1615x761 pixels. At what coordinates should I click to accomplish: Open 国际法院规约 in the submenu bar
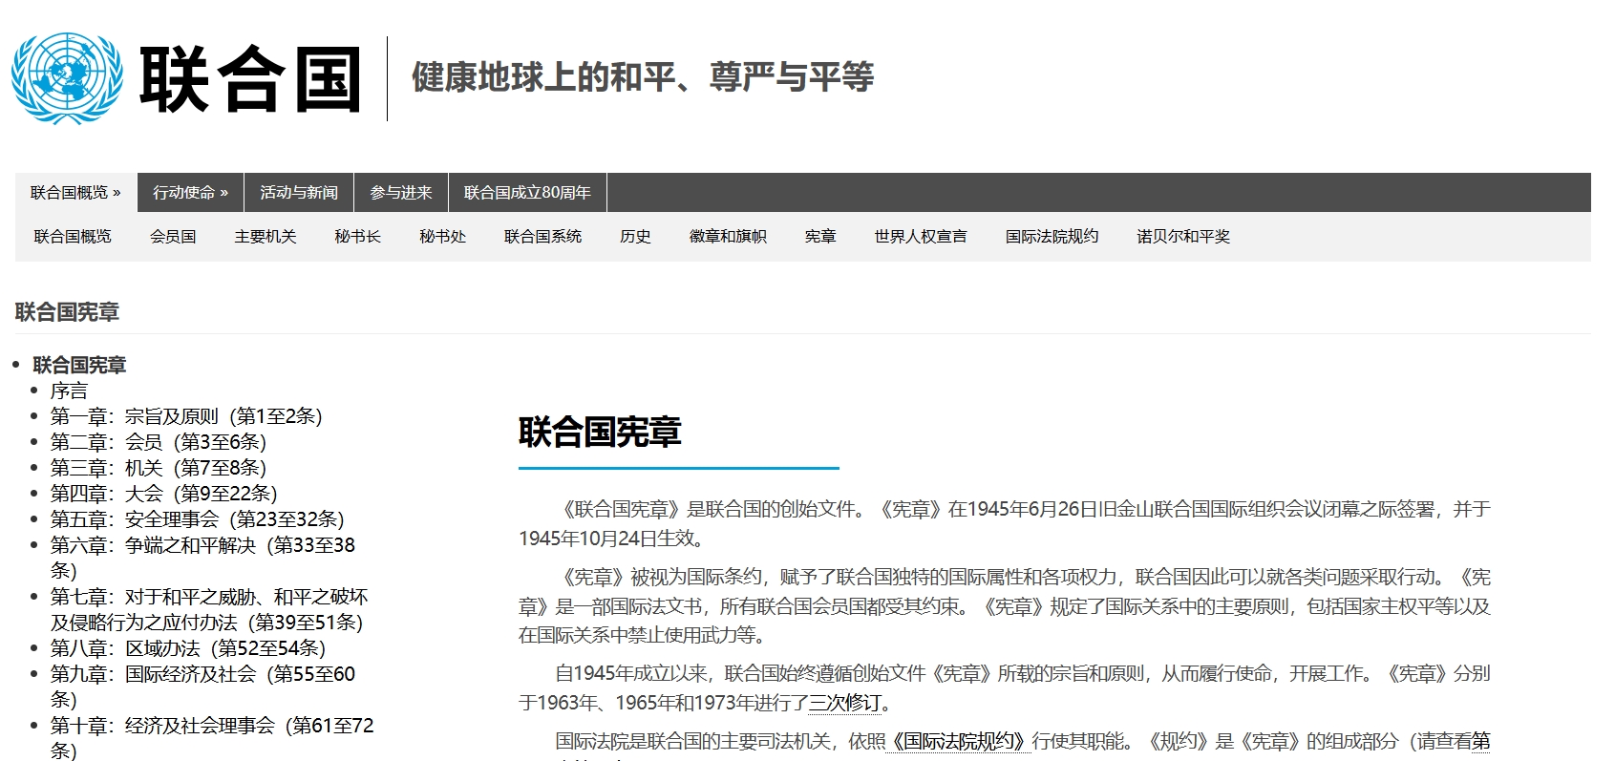point(1052,237)
